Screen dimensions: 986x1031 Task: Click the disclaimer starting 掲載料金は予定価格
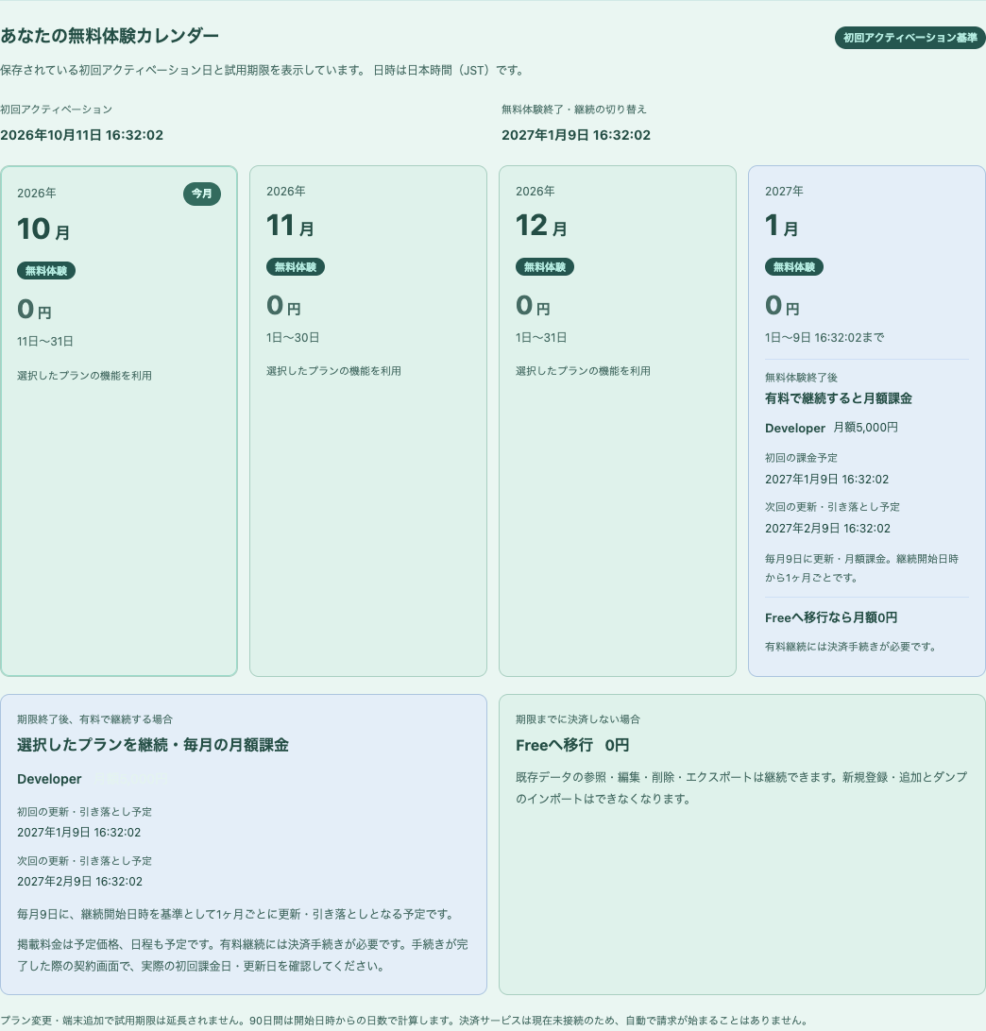(243, 955)
